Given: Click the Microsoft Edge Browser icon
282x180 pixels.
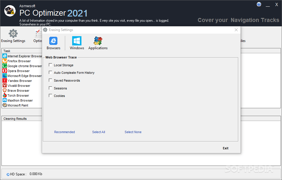Looking at the screenshot, I should pyautogui.click(x=5, y=76).
